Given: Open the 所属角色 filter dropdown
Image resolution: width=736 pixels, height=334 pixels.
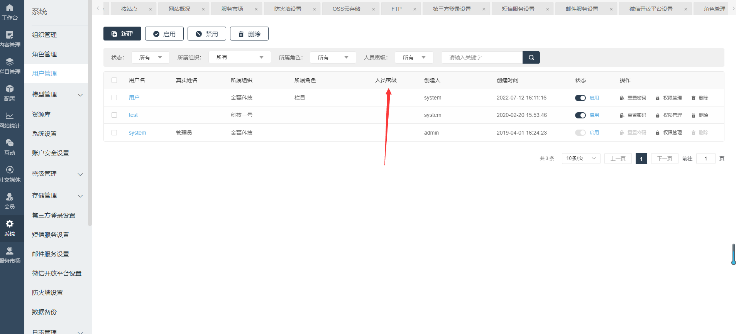Looking at the screenshot, I should (x=333, y=57).
